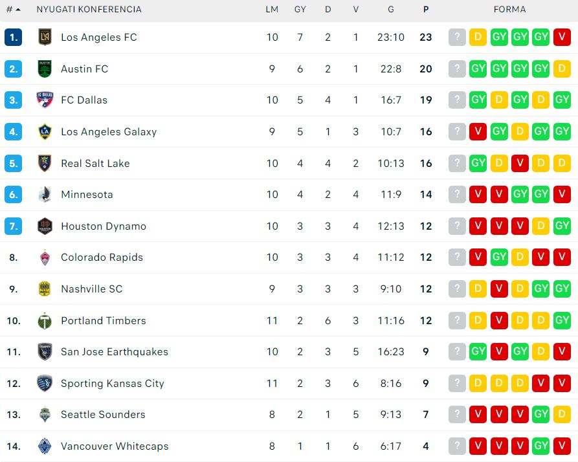Image resolution: width=578 pixels, height=462 pixels.
Task: Click Sporting Kansas City's first yellow D badge
Action: coord(478,383)
